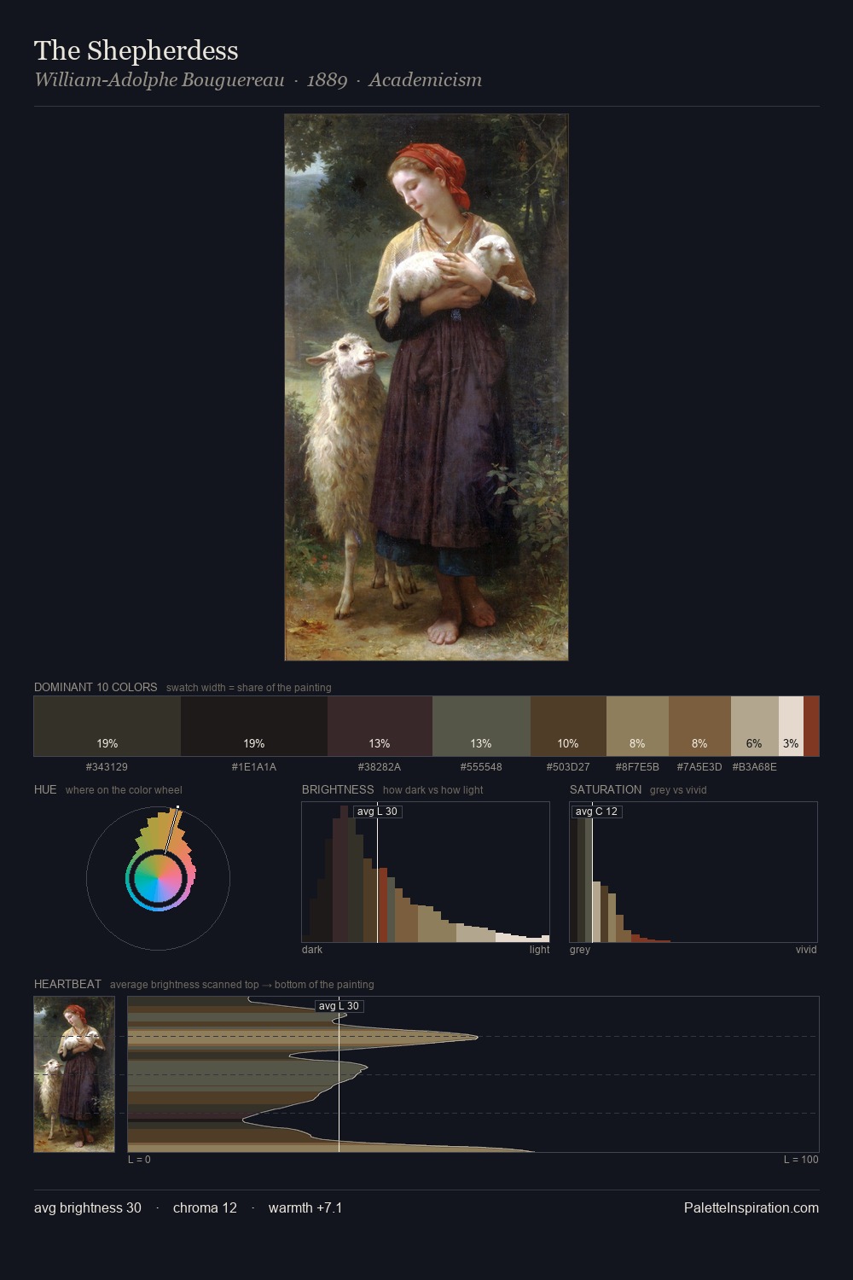The image size is (853, 1280).
Task: Click the avg L 30 label in Brightness histogram
Action: [377, 812]
